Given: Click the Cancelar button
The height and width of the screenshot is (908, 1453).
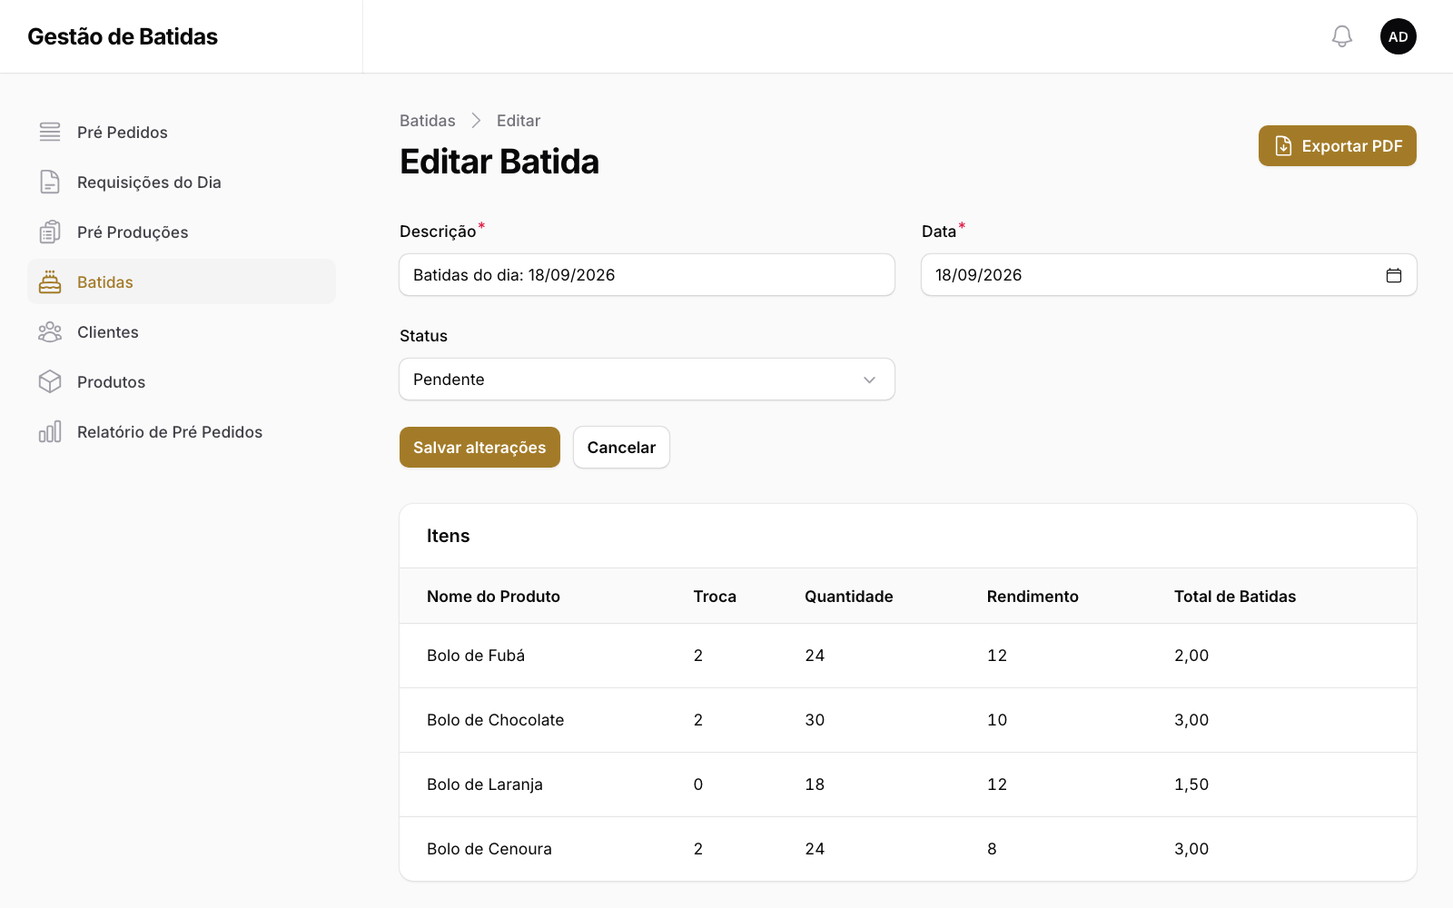Looking at the screenshot, I should pyautogui.click(x=621, y=448).
